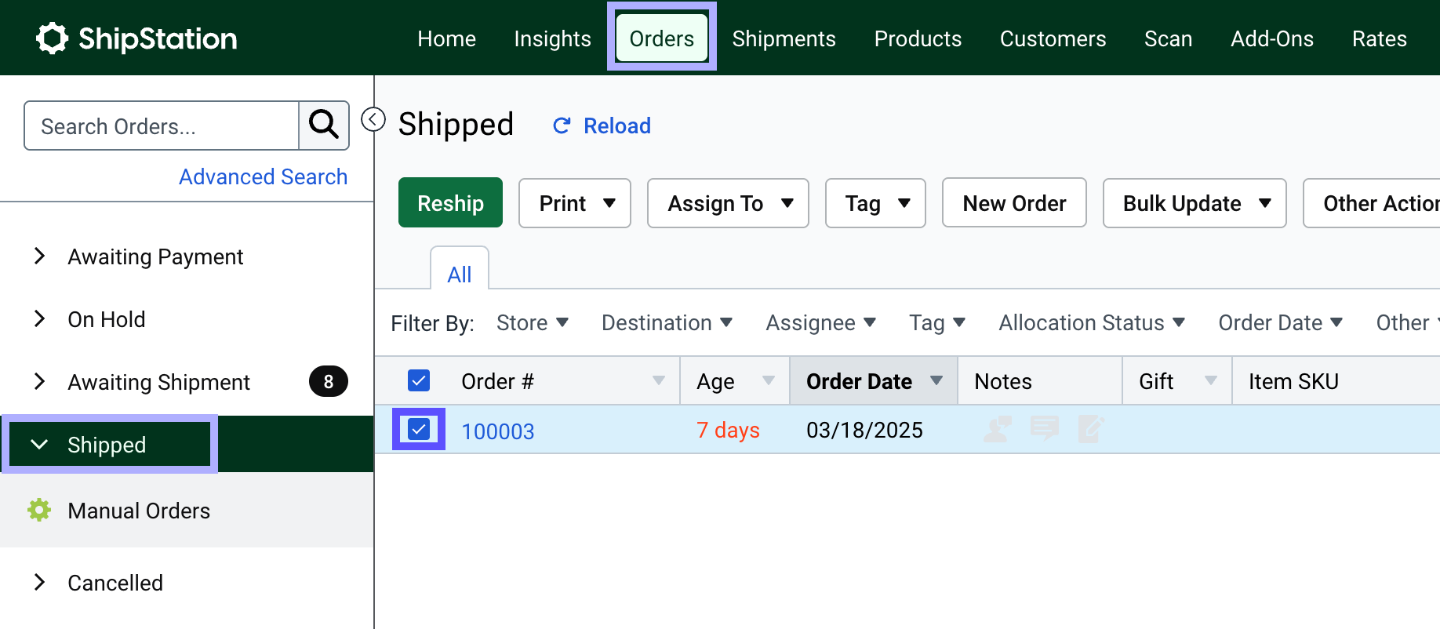
Task: Open the Order # column menu arrow
Action: coord(659,381)
